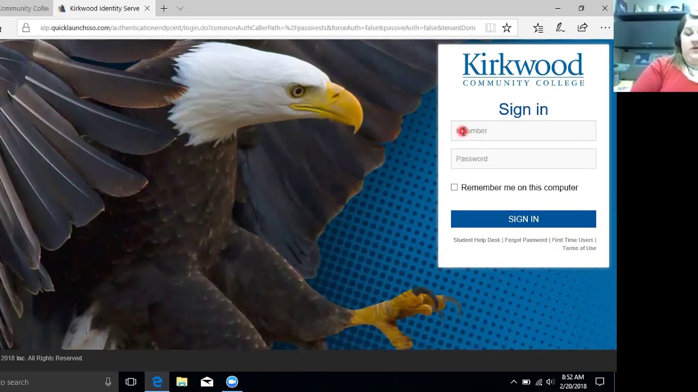The image size is (698, 392).
Task: Open Task View on the taskbar
Action: [x=131, y=382]
